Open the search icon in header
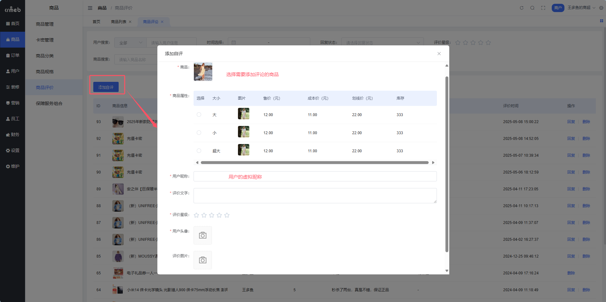Viewport: 606px width, 302px height. coord(532,8)
